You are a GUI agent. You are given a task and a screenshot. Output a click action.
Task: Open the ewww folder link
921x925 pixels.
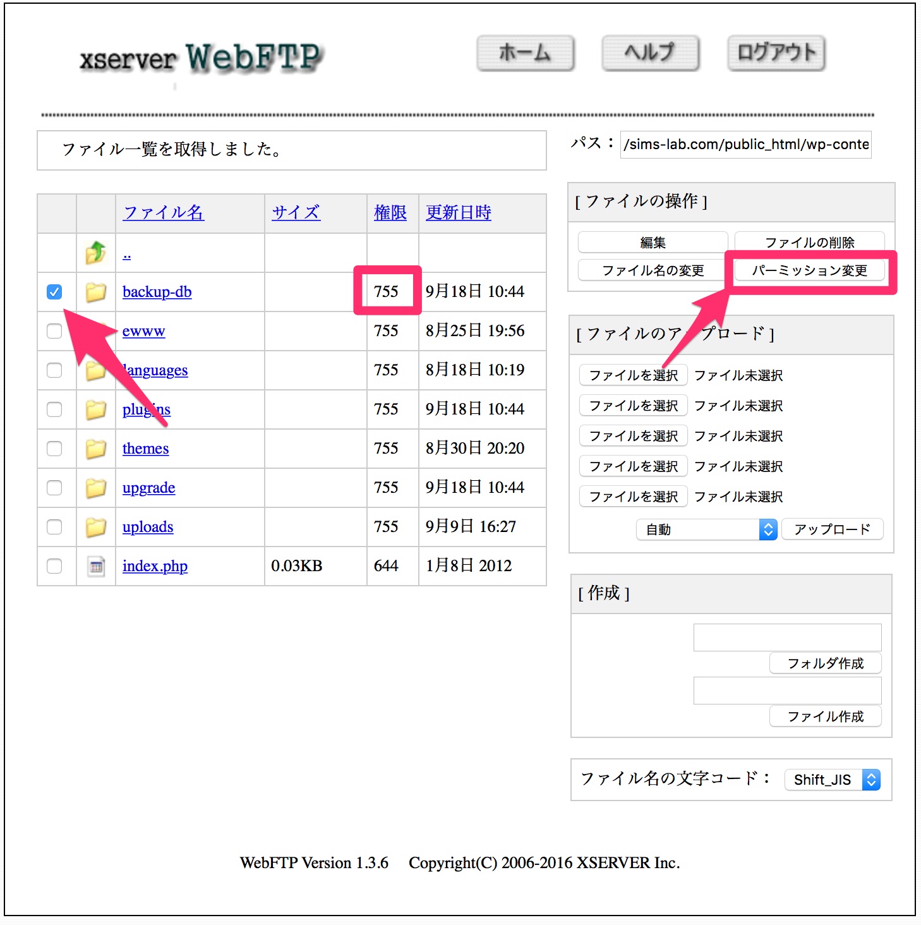coord(144,331)
